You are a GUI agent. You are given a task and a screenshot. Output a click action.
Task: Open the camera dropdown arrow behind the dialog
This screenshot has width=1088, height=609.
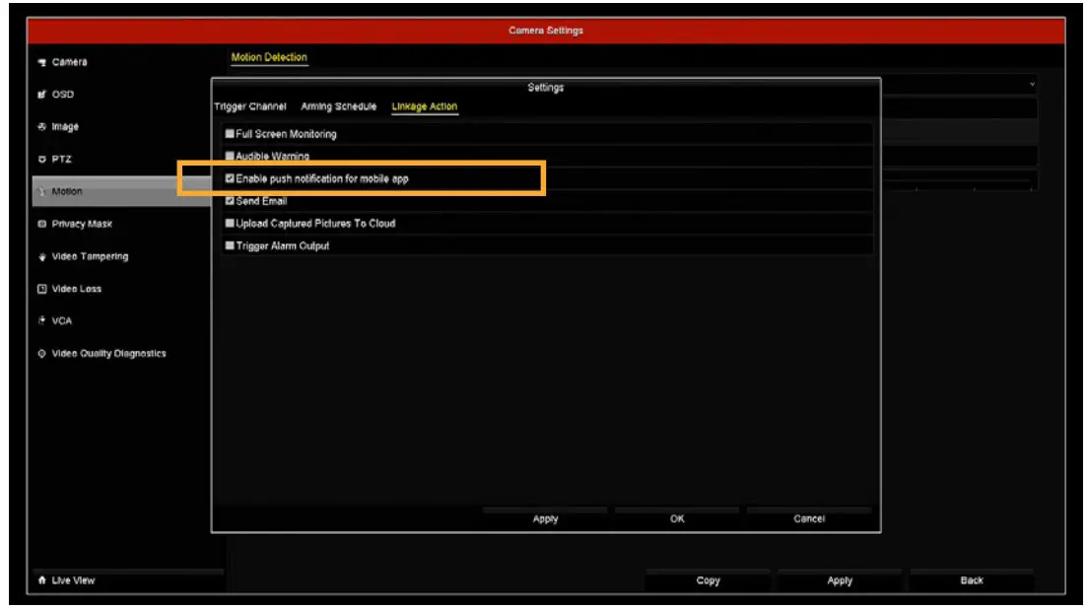[1032, 85]
